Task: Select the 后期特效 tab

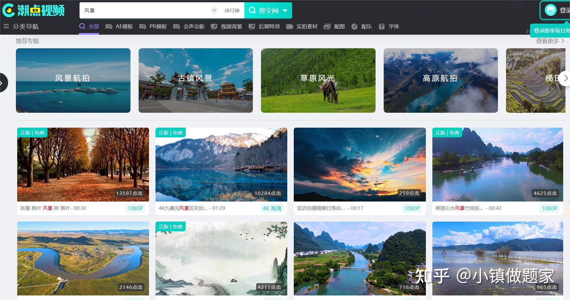Action: (269, 27)
